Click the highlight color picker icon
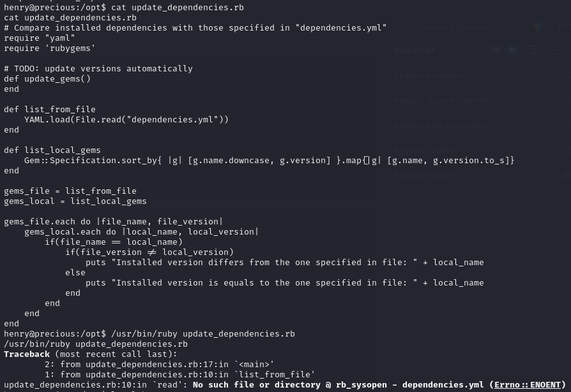This screenshot has height=392, width=571. [x=538, y=27]
